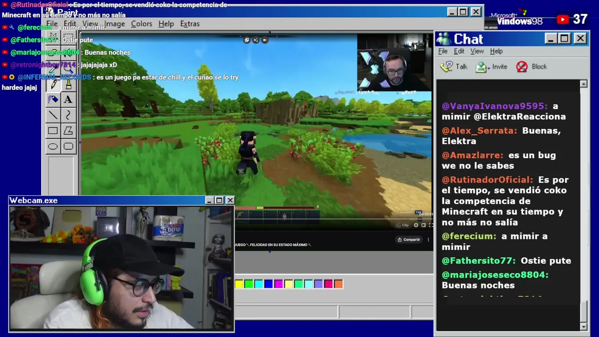Click the sparkle icon atop the video
Screen dimensions: 599x337
click(256, 40)
